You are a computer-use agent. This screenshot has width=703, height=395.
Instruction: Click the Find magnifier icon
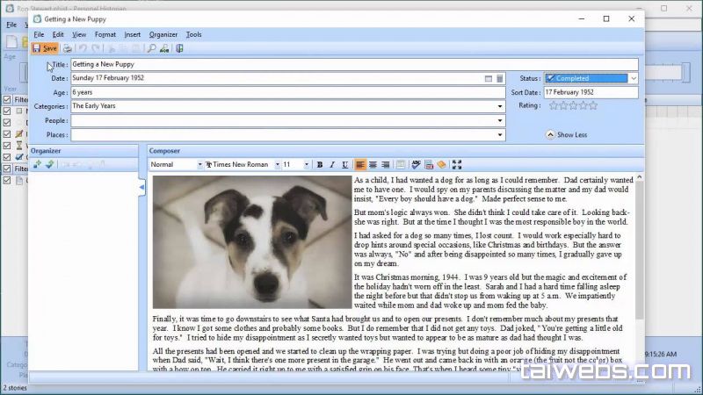(x=151, y=48)
